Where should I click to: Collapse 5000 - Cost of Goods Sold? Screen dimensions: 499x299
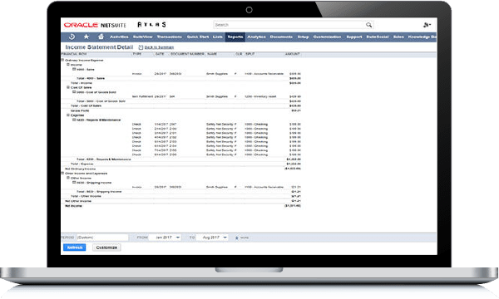[74, 92]
